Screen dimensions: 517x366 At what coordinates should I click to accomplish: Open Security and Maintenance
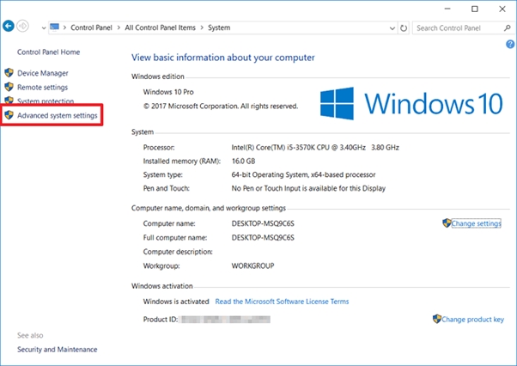coord(58,350)
